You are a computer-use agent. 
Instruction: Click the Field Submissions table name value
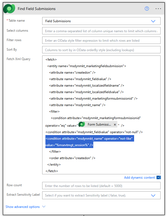tap(58, 21)
